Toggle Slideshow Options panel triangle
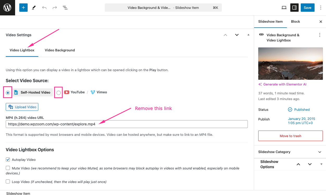 321,164
